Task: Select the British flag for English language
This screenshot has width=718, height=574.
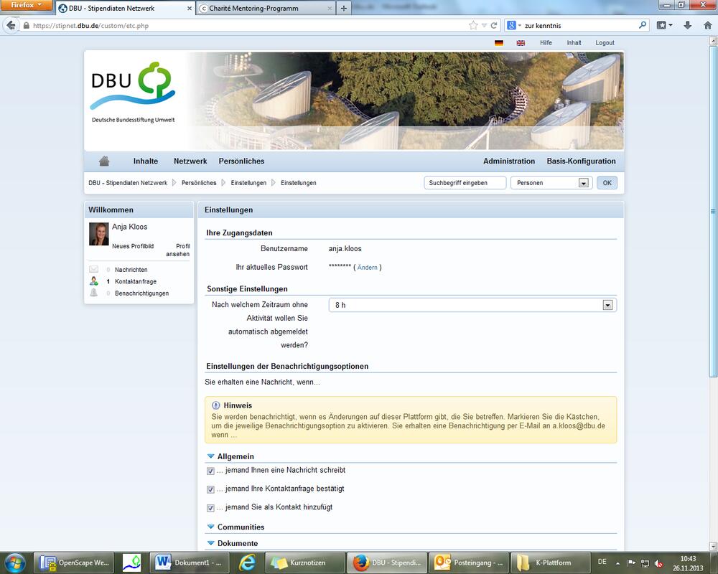Action: point(520,42)
